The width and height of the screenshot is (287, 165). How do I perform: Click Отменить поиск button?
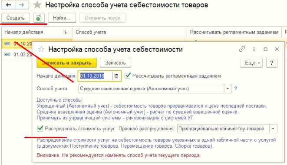pyautogui.click(x=102, y=18)
